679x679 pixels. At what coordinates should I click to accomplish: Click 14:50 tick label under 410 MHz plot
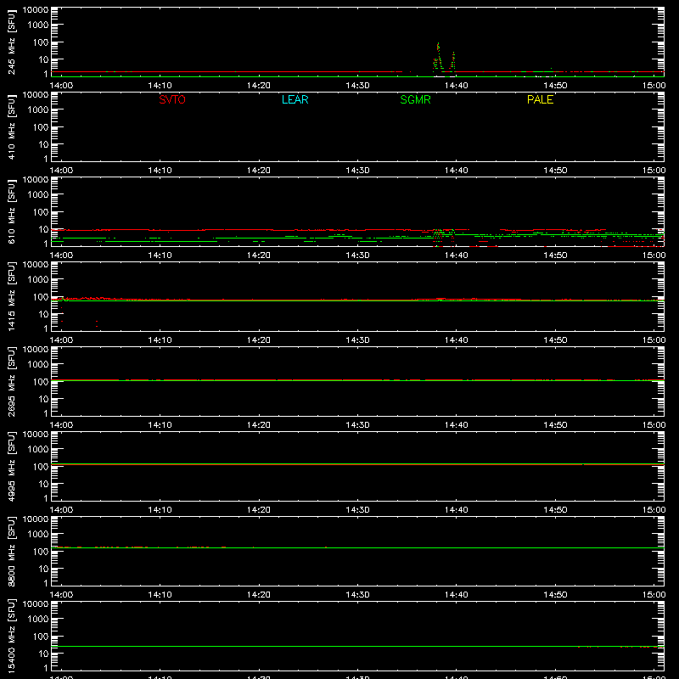point(555,171)
